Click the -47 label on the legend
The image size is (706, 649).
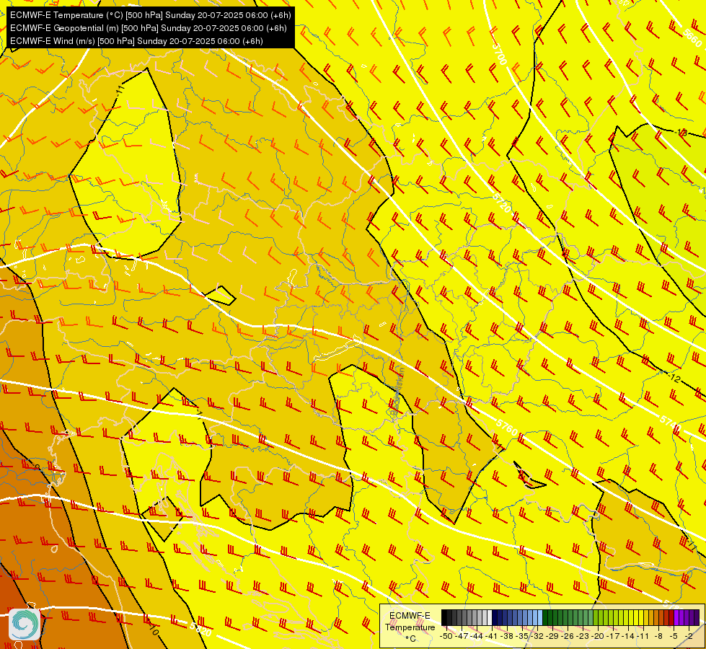[462, 637]
